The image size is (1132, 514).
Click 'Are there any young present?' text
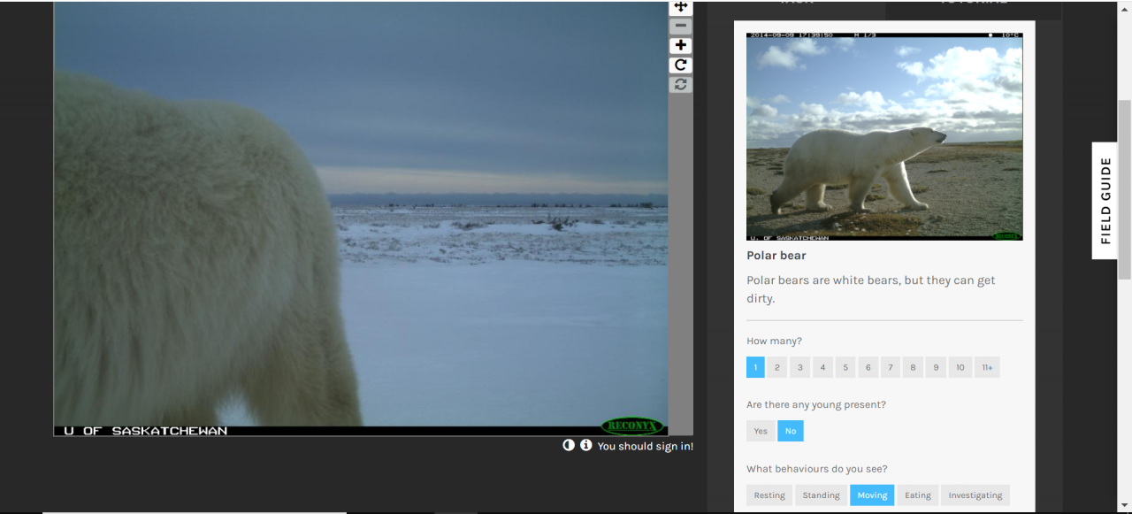click(816, 405)
